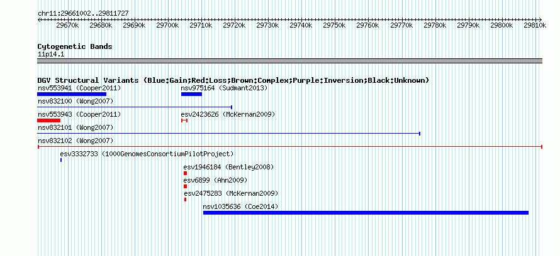Click the 29750k ruler tick label
This screenshot has width=560, height=256.
[335, 25]
